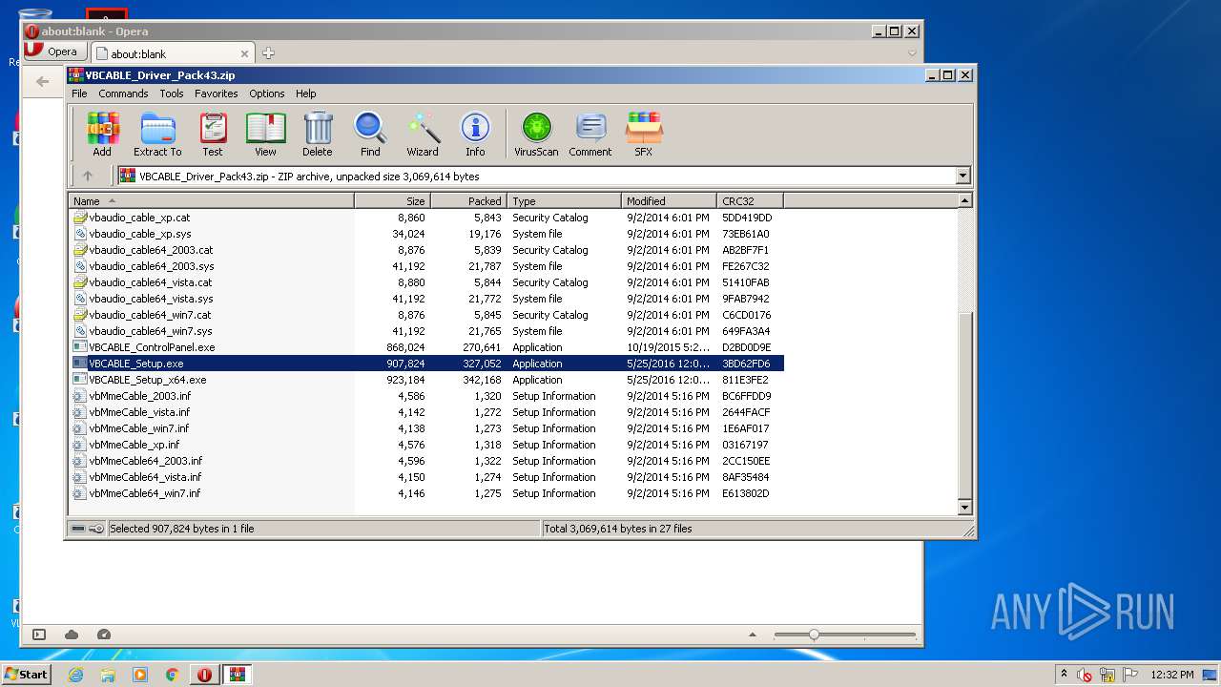This screenshot has height=687, width=1221.
Task: Click file list scrollbar down arrow
Action: point(964,508)
